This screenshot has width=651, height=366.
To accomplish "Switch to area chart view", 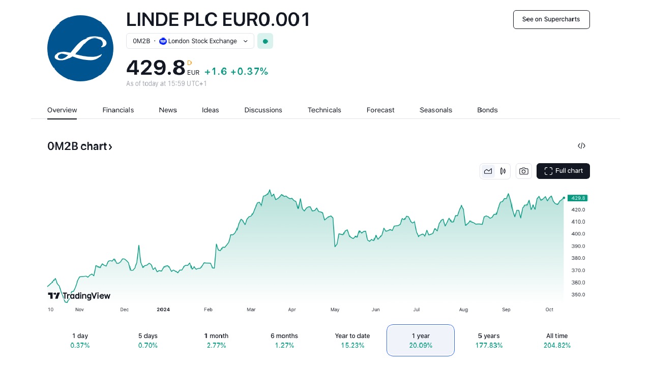I will tap(488, 171).
